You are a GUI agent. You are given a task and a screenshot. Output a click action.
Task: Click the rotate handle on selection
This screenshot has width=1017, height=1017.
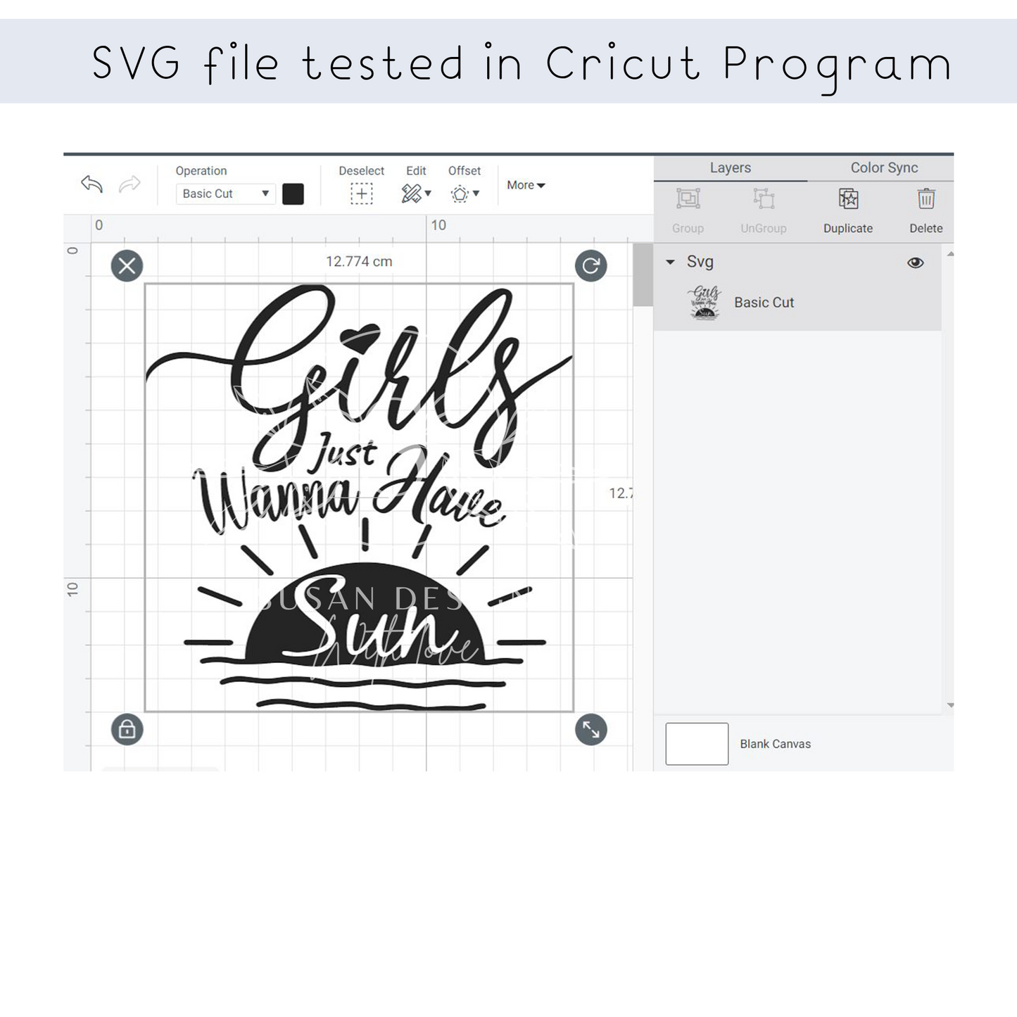591,266
